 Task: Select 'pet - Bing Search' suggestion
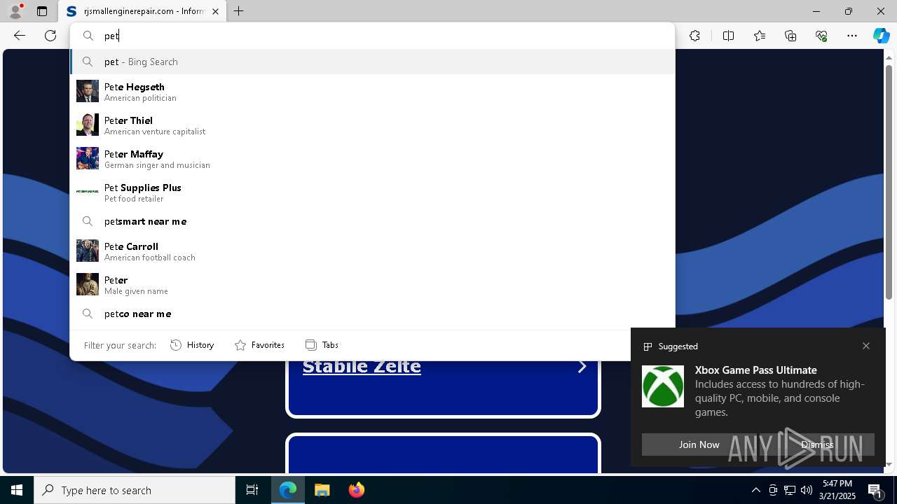click(x=372, y=62)
